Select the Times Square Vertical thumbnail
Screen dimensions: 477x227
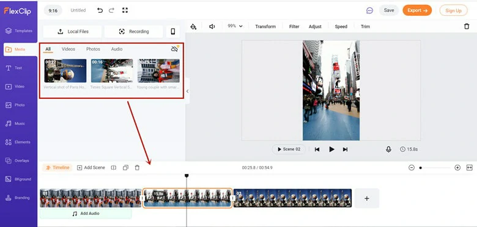tap(112, 71)
